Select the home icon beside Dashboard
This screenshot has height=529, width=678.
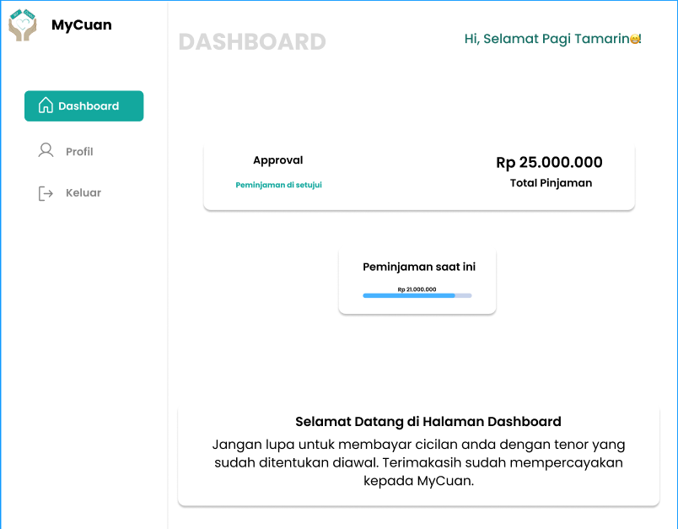[44, 105]
